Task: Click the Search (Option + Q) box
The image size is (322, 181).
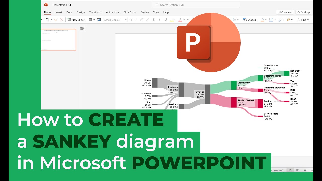Action: pyautogui.click(x=196, y=5)
